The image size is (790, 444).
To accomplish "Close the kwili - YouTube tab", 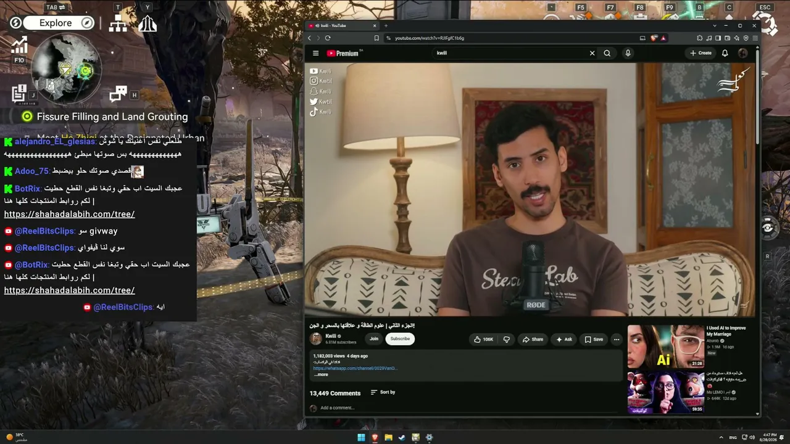I will click(x=374, y=26).
